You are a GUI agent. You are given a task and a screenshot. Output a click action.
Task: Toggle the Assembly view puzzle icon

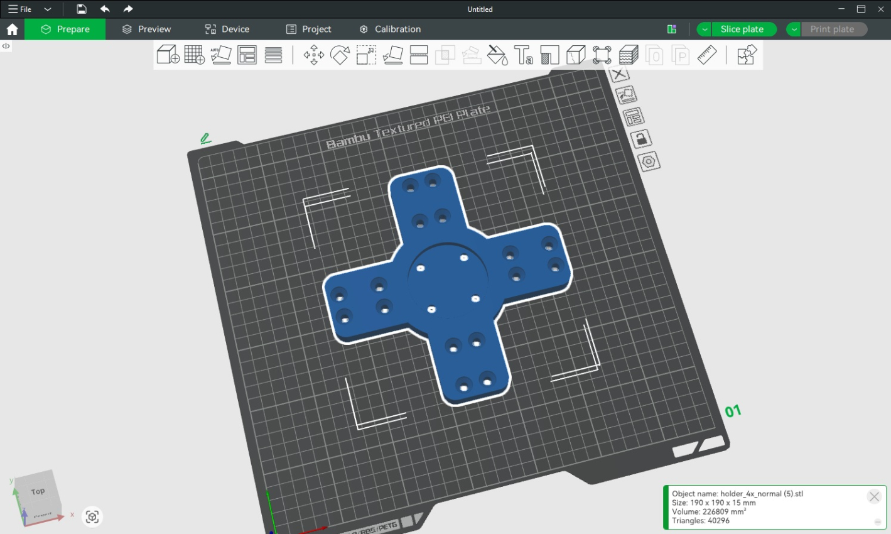click(747, 55)
